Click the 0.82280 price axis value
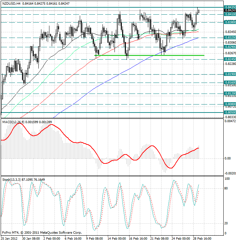The width and height of the screenshot is (236, 241). pos(230,64)
